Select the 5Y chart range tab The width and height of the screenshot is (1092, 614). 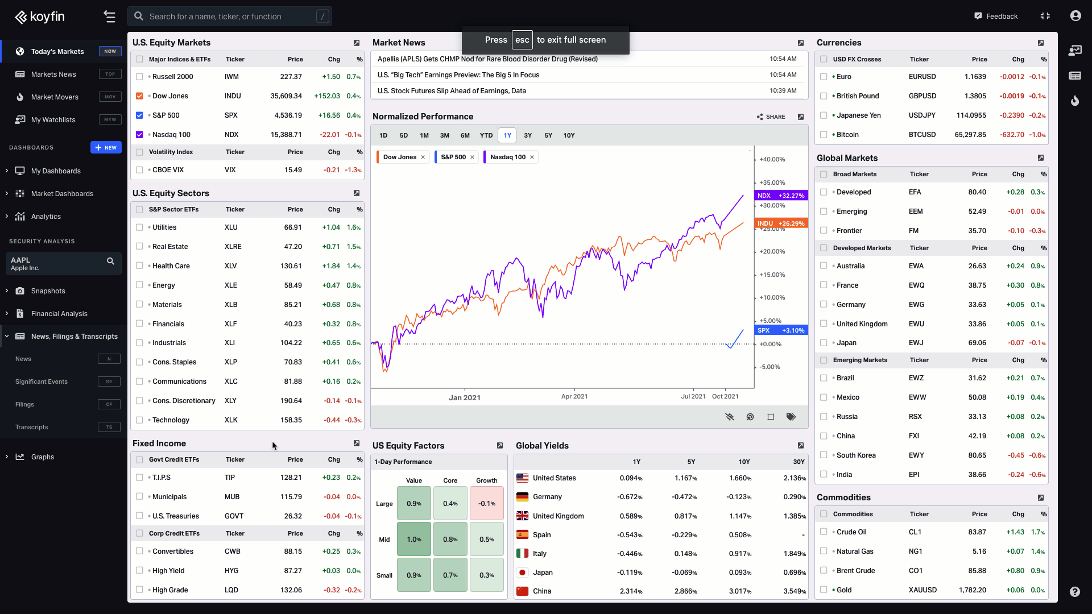coord(548,135)
